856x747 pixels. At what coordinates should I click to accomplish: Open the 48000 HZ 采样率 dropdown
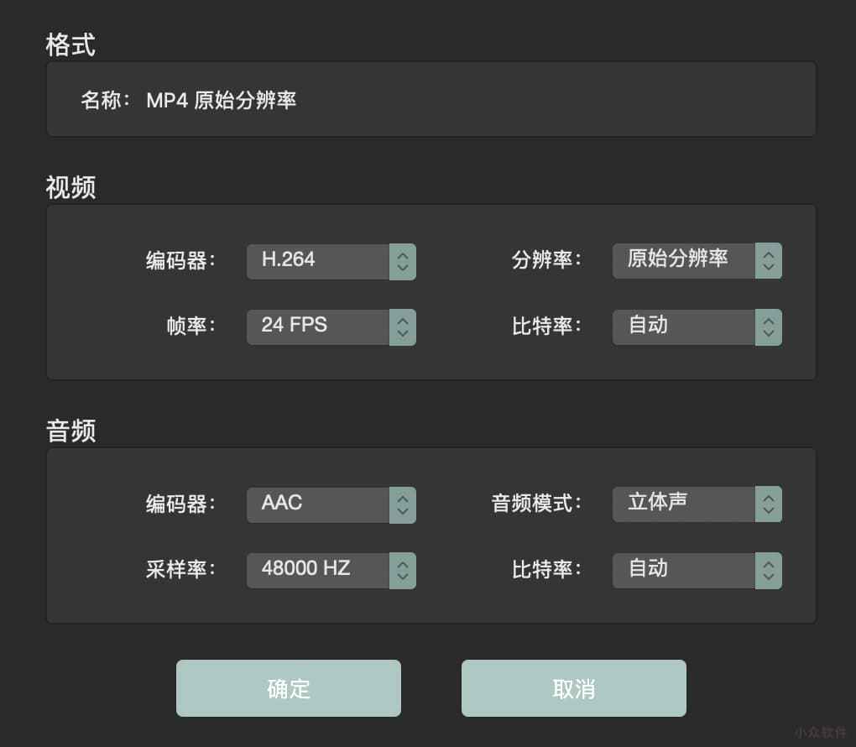[x=319, y=570]
